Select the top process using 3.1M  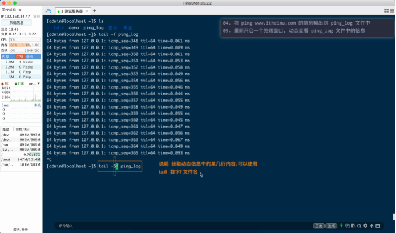(21, 72)
